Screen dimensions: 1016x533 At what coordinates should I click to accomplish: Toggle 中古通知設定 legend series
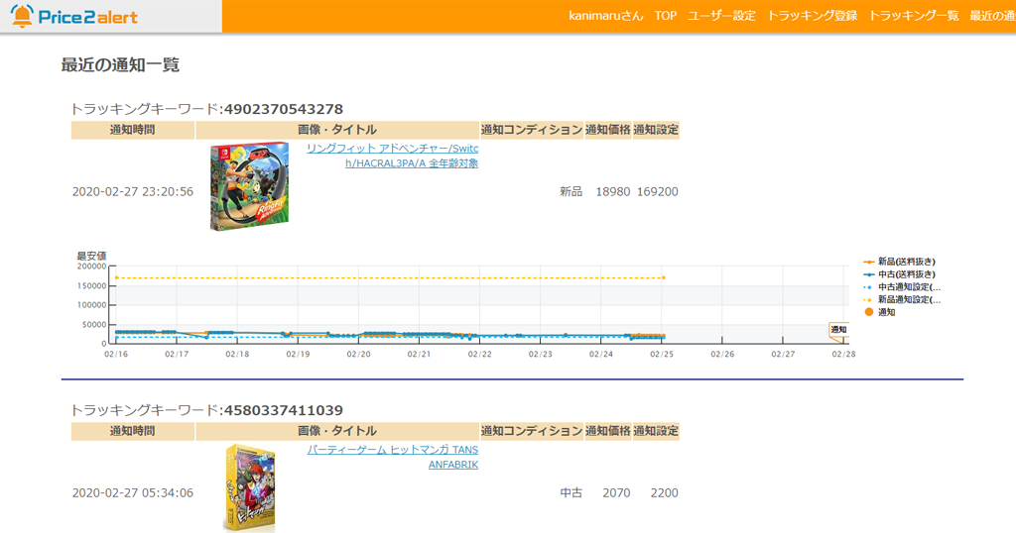[x=902, y=287]
